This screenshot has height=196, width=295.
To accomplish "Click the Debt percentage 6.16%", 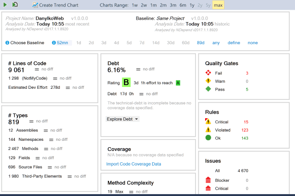I will point(117,70).
